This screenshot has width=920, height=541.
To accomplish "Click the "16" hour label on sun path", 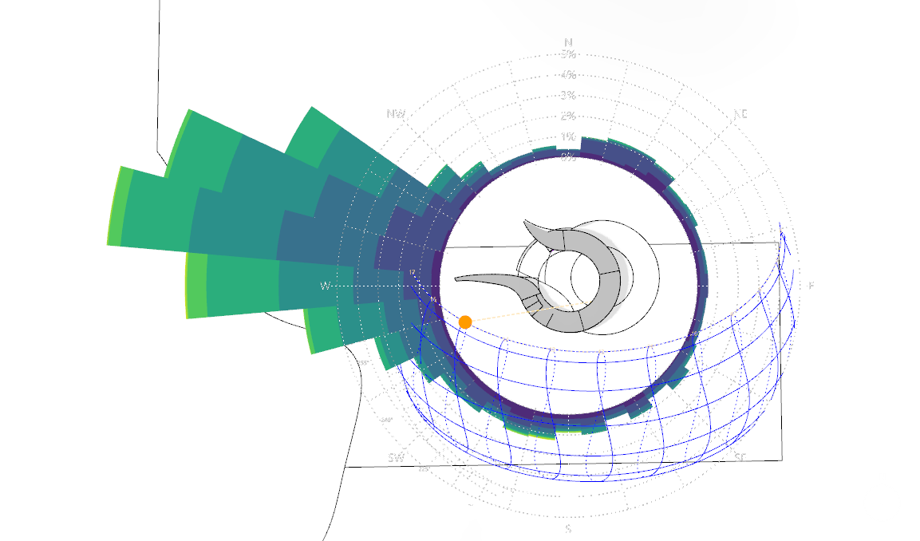I will coord(432,300).
